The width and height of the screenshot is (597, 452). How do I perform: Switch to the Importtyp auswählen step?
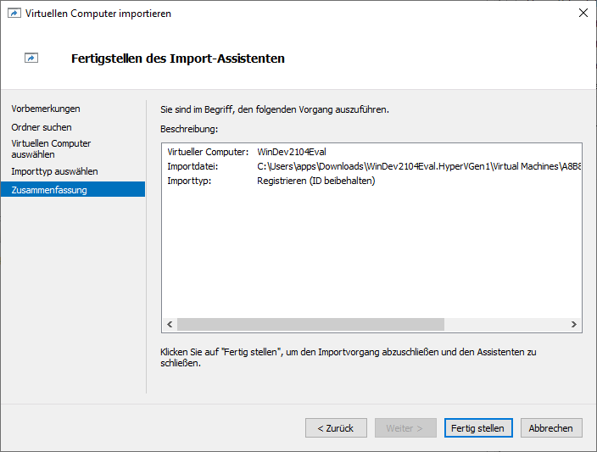[x=54, y=171]
